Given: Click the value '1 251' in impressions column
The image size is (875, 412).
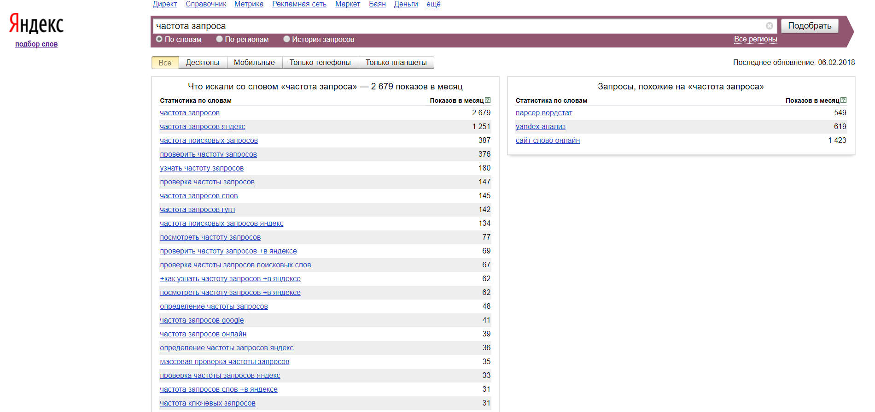Looking at the screenshot, I should (x=481, y=127).
